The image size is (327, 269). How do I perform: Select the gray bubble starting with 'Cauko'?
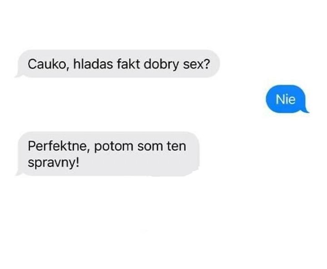click(118, 64)
